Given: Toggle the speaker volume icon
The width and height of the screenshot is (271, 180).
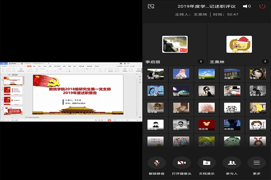Looking at the screenshot, I should click(247, 6).
